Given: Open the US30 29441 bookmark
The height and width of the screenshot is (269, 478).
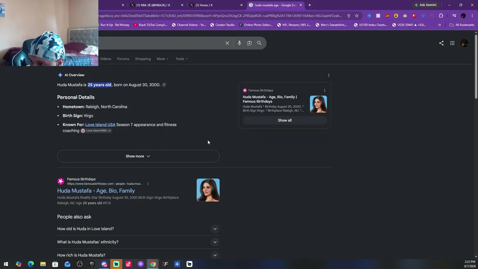Looking at the screenshot, I should (x=409, y=25).
